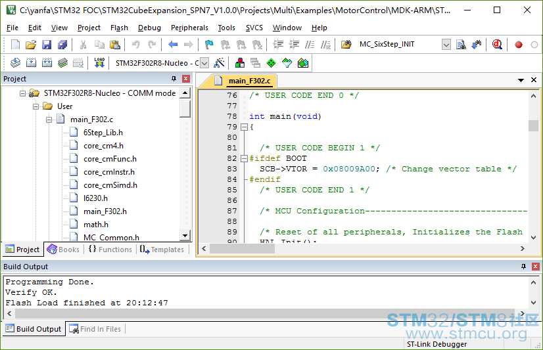Collapse code fold at line 79 brace
Screen dimensions: 543x350
pos(244,127)
